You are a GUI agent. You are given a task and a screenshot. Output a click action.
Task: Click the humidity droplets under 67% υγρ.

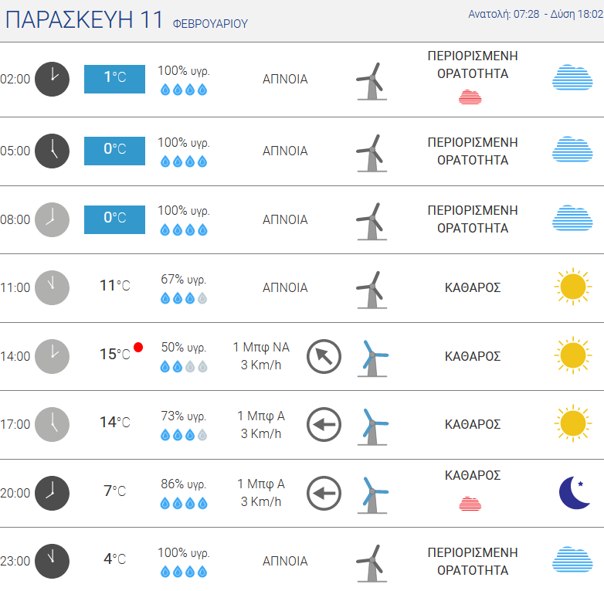184,298
